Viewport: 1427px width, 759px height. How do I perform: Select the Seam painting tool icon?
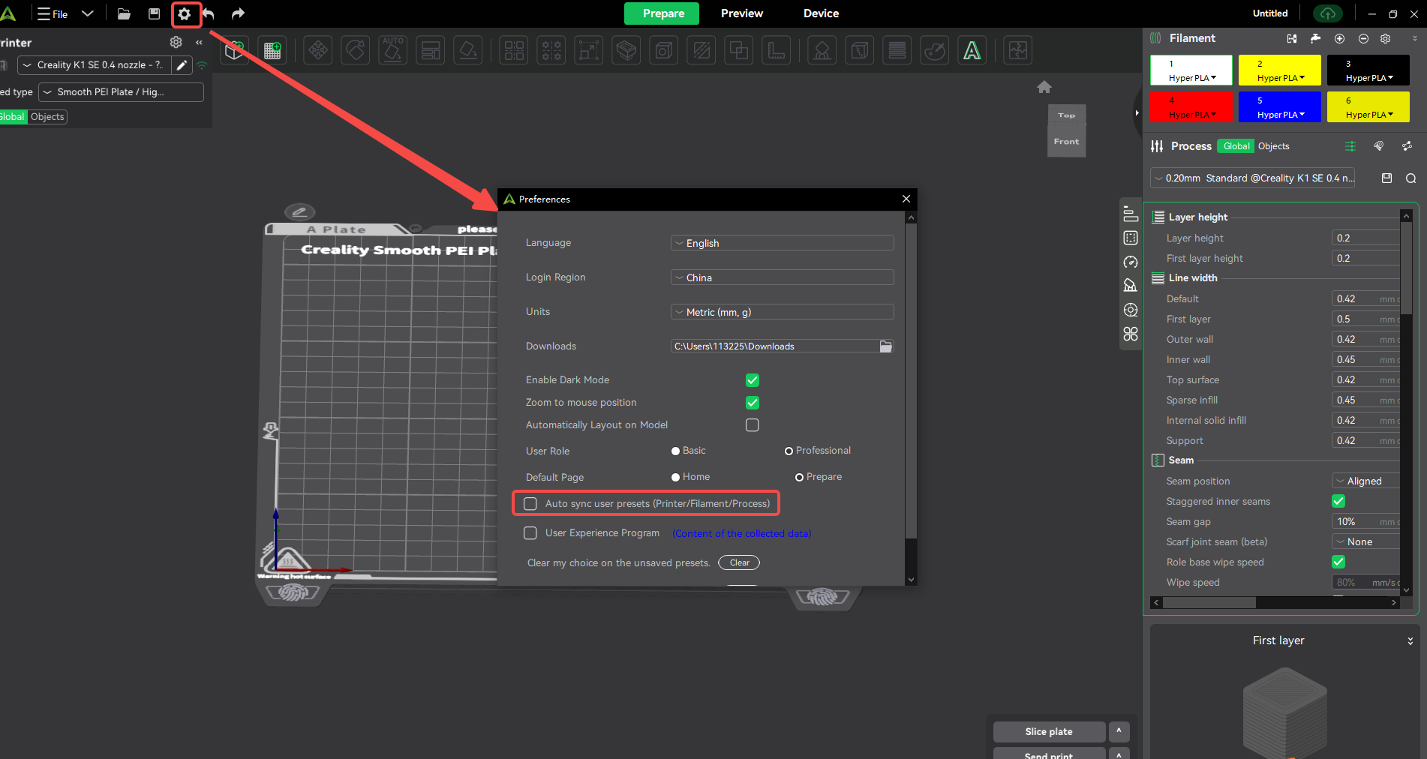coord(860,50)
